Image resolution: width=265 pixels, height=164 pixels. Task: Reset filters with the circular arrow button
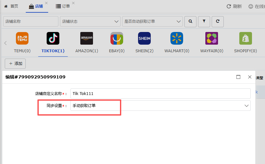(x=218, y=22)
